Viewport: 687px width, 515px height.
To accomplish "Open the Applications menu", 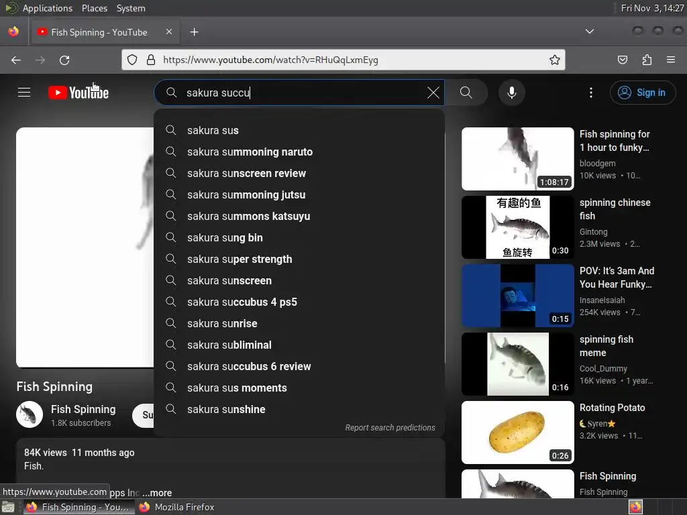I will 48,8.
